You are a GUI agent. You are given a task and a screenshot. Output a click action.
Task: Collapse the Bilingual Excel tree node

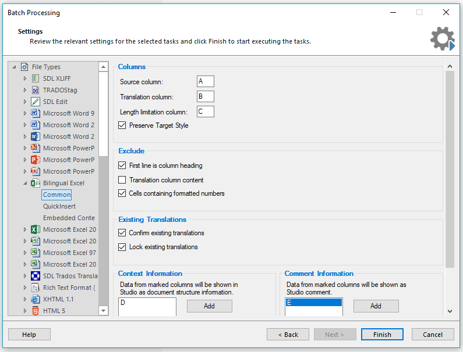(25, 183)
